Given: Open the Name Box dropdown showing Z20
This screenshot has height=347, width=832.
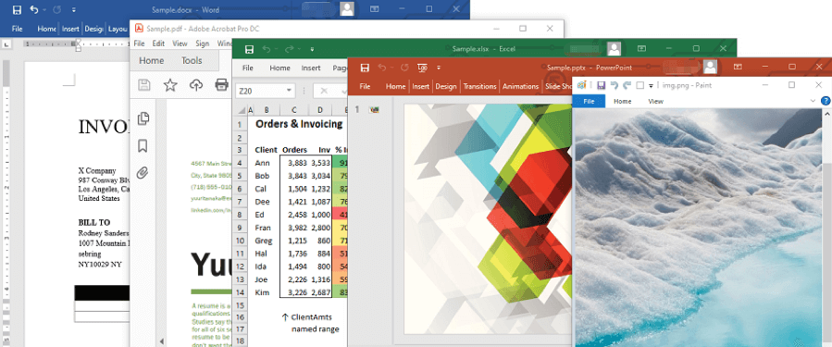Looking at the screenshot, I should pyautogui.click(x=289, y=91).
